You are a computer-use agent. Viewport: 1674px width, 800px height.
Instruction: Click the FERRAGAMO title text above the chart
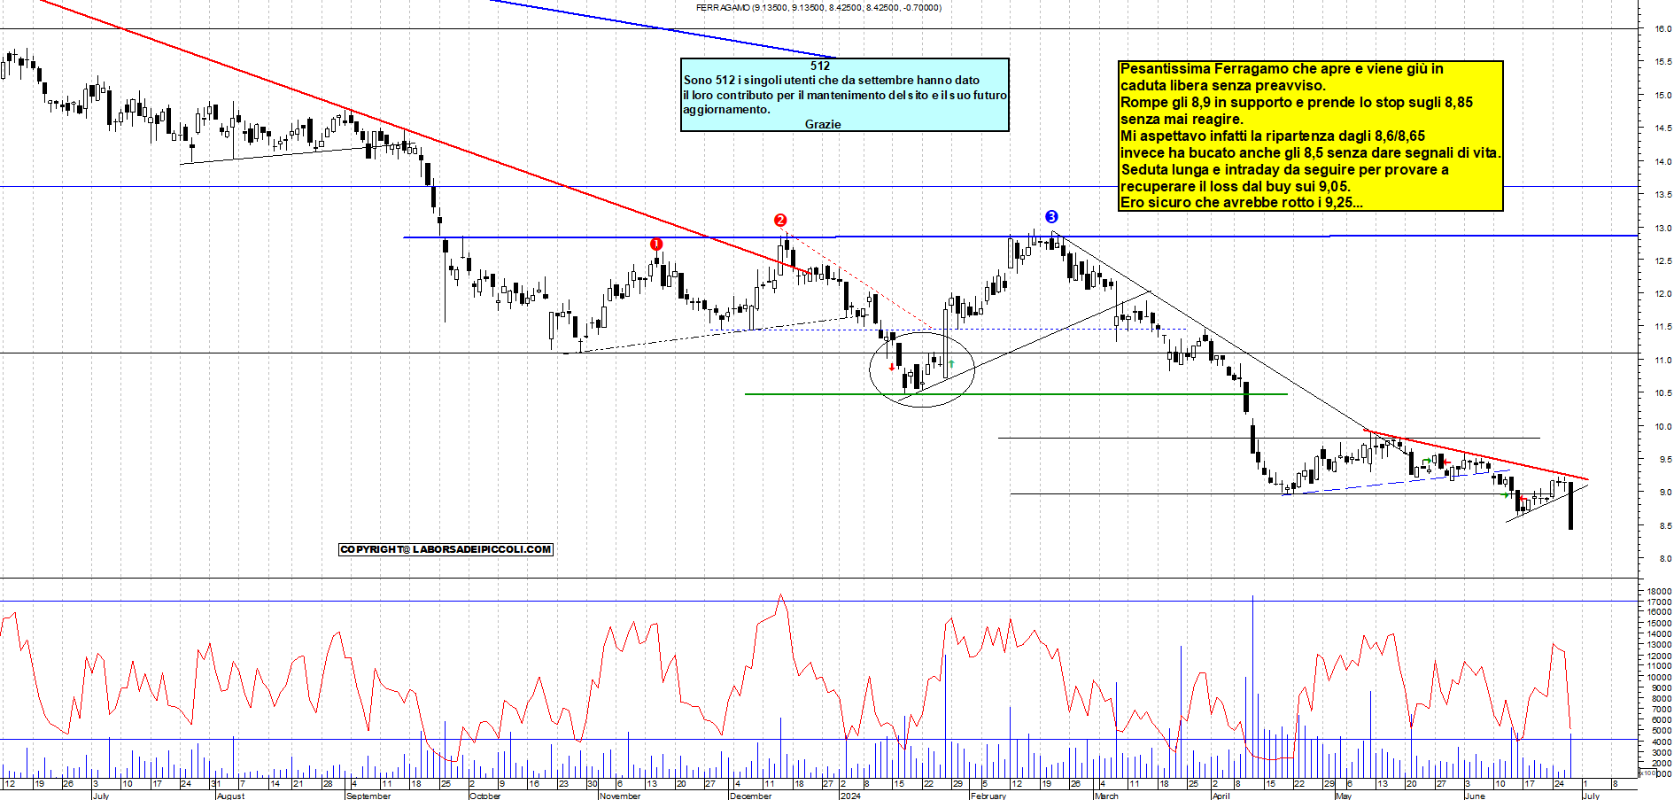click(818, 8)
